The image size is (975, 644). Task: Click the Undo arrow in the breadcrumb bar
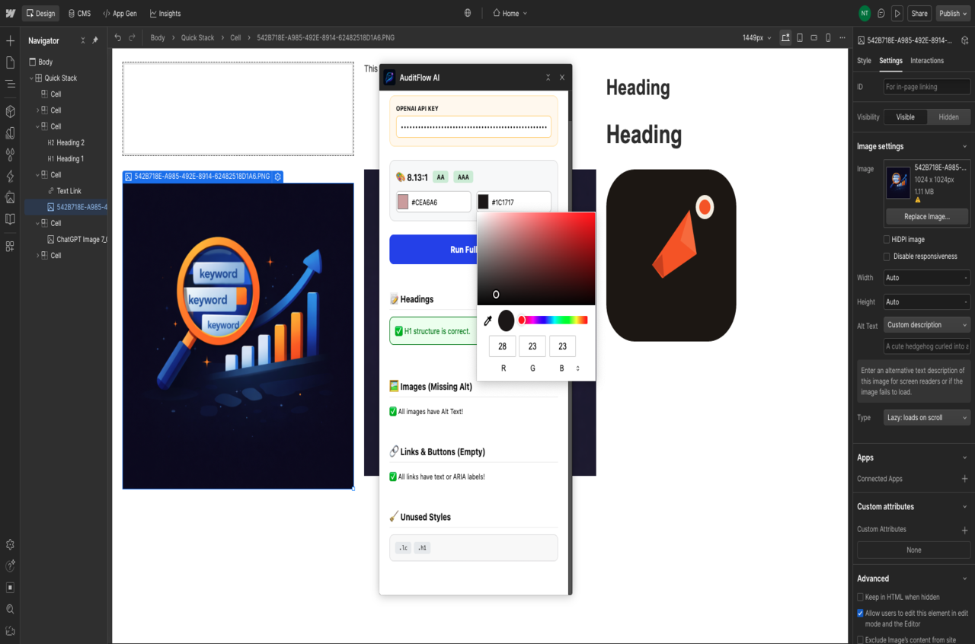coord(117,37)
